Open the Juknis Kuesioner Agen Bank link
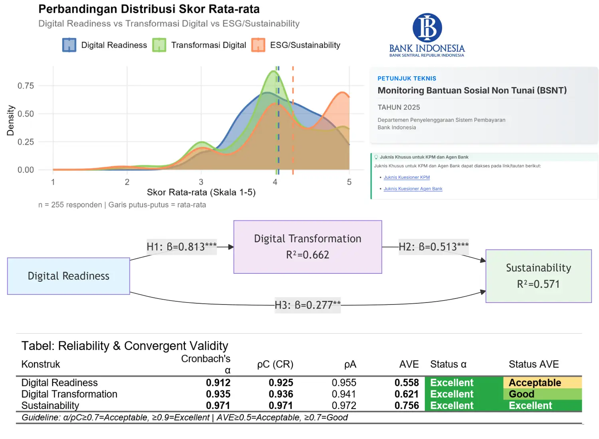599x439 pixels. coord(413,189)
